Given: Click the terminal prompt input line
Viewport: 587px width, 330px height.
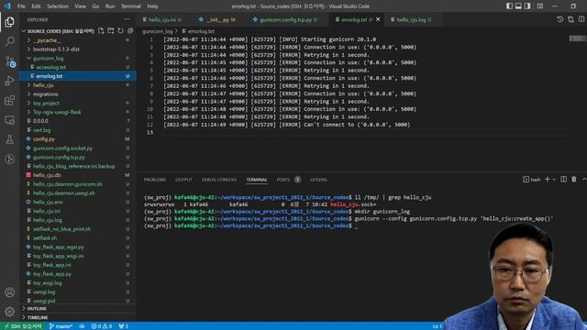Looking at the screenshot, I should pos(357,226).
